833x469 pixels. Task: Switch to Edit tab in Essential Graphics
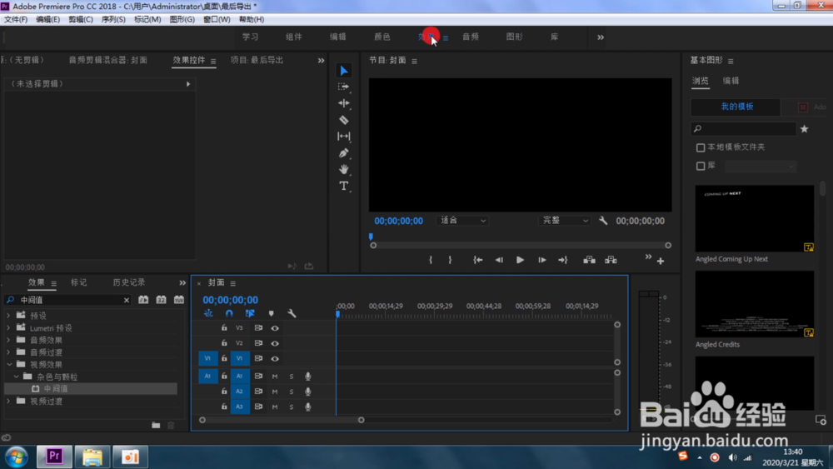tap(731, 81)
